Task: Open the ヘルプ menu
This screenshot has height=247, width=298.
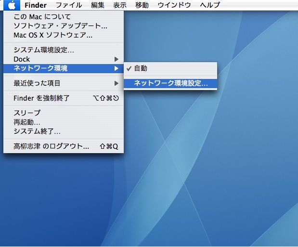Action: tap(210, 5)
